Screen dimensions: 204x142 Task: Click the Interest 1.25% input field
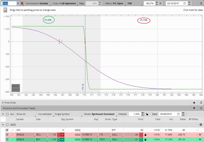click(135, 114)
